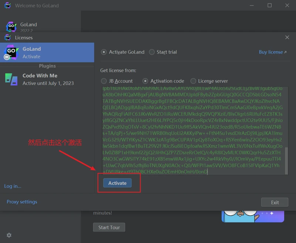The image size is (296, 243).
Task: Click the GoLand icon in Licenses list
Action: tap(11, 52)
